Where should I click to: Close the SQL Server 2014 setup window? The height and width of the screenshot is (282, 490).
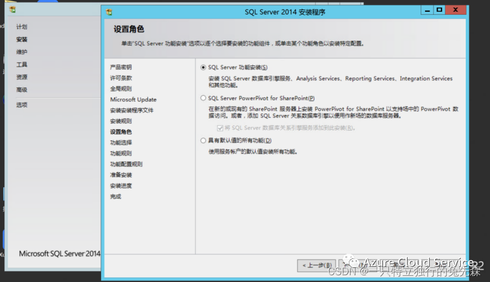click(456, 10)
